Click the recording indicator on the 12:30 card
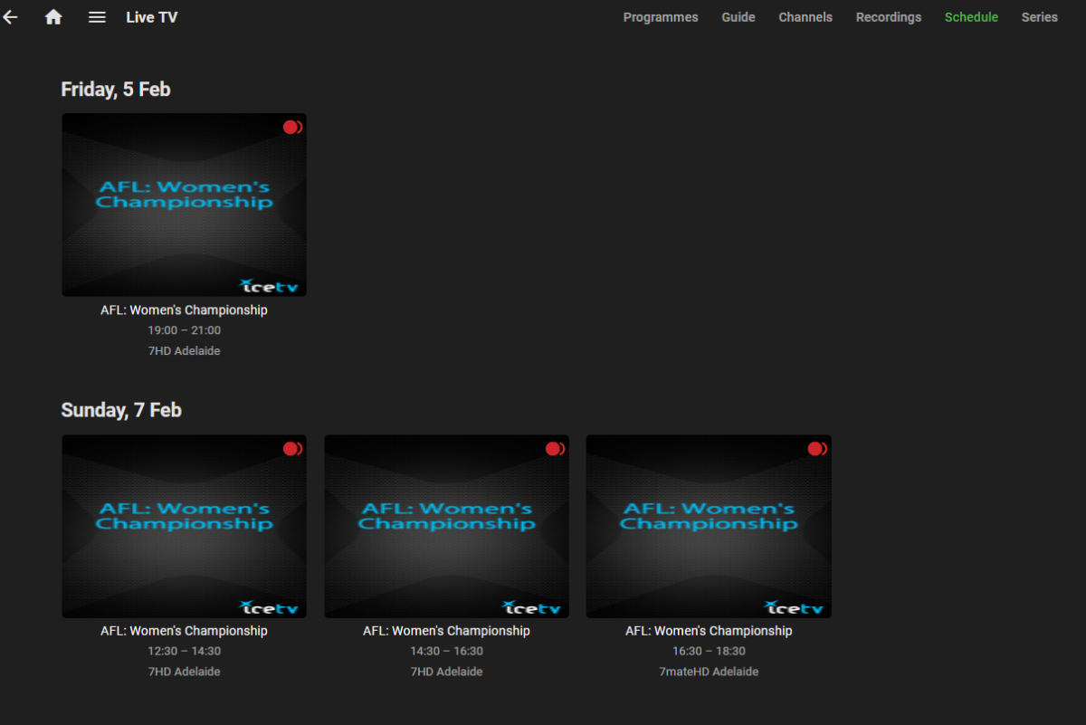 [x=292, y=449]
